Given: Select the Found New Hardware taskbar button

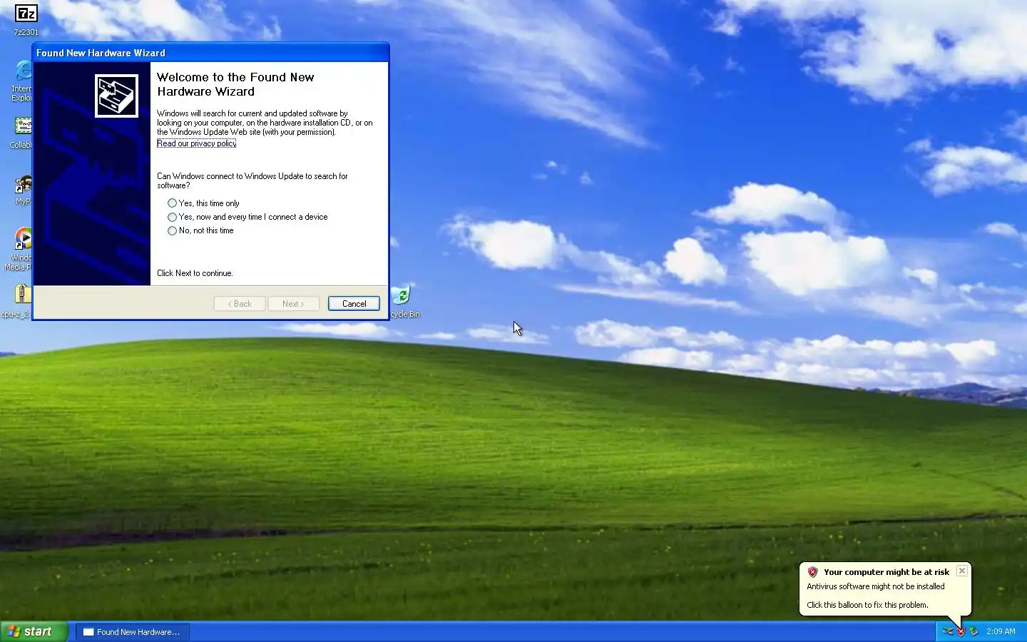Looking at the screenshot, I should click(x=133, y=632).
